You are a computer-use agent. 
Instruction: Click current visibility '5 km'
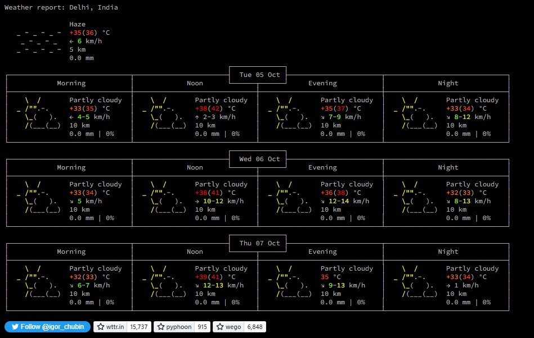tap(78, 49)
